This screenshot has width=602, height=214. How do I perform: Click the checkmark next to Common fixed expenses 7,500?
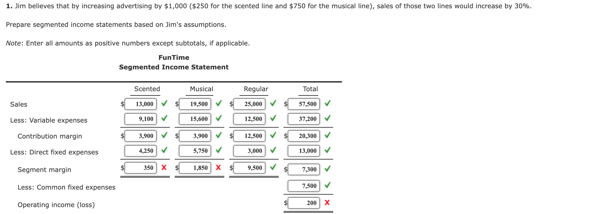(x=327, y=186)
